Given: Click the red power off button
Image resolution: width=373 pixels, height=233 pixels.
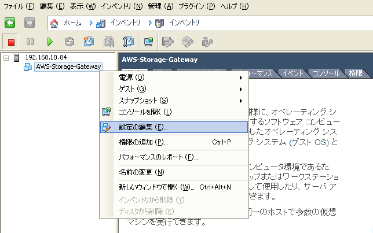Looking at the screenshot, I should click(x=11, y=42).
